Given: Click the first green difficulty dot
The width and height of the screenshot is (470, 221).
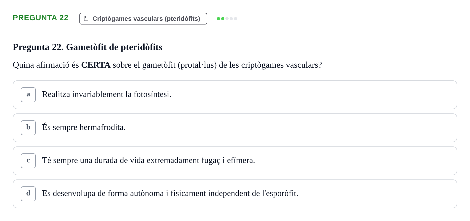Looking at the screenshot, I should click(218, 19).
